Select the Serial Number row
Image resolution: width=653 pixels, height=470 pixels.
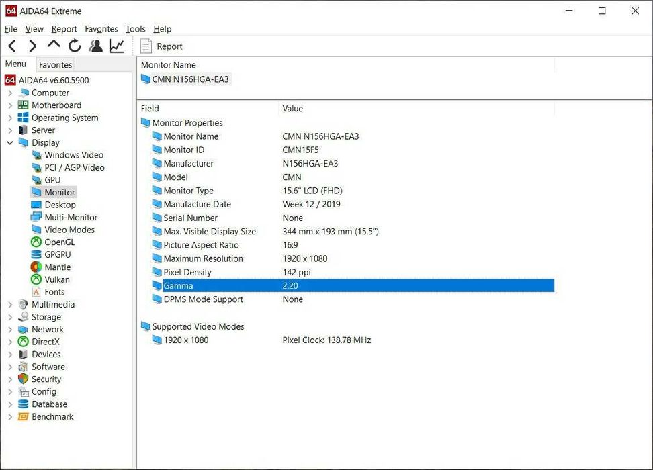click(x=353, y=218)
